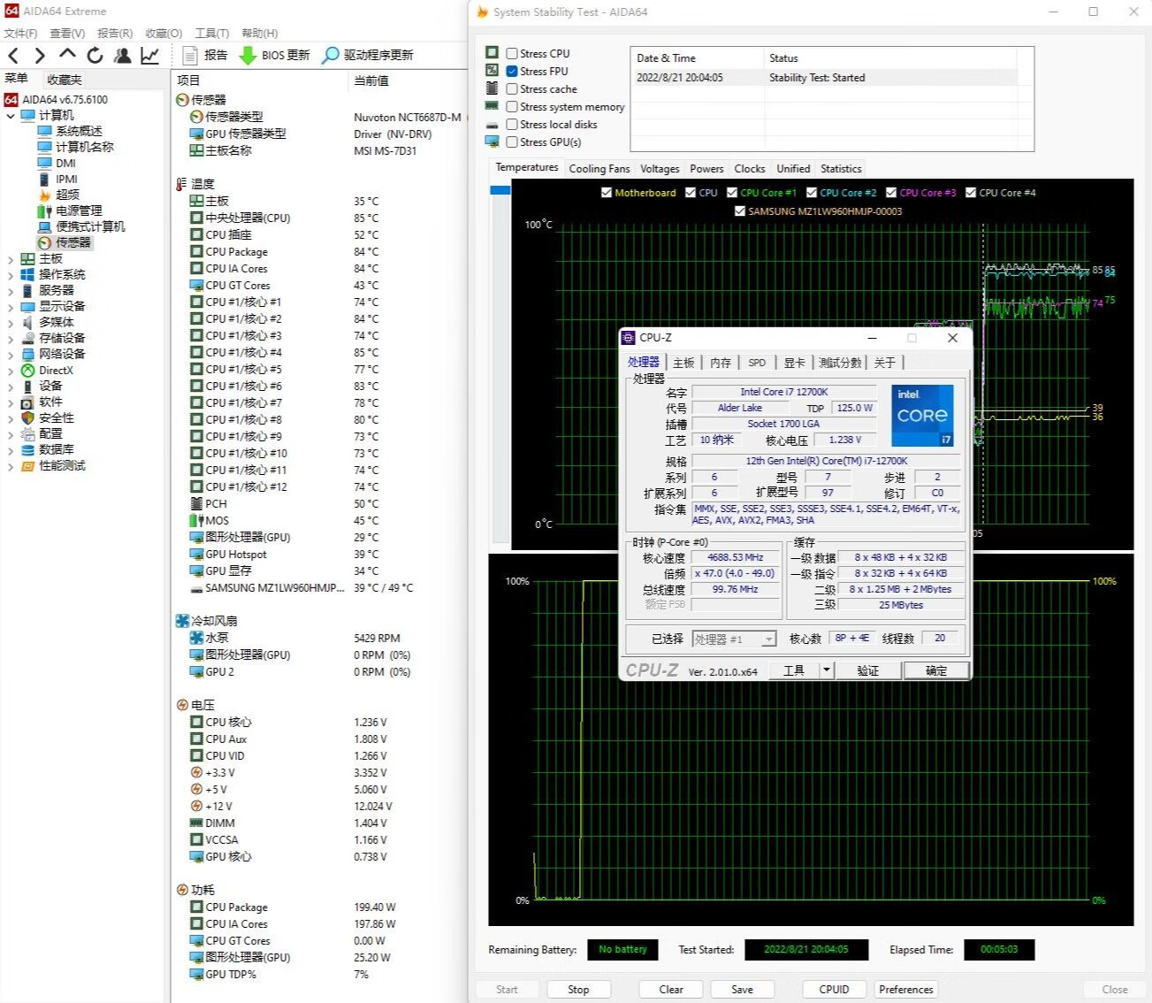Select 传感器 item in the sidebar tree
The width and height of the screenshot is (1152, 1003).
click(72, 242)
